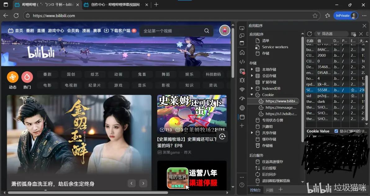Show next carousel slide arrow
370x196 pixels.
click(x=143, y=183)
